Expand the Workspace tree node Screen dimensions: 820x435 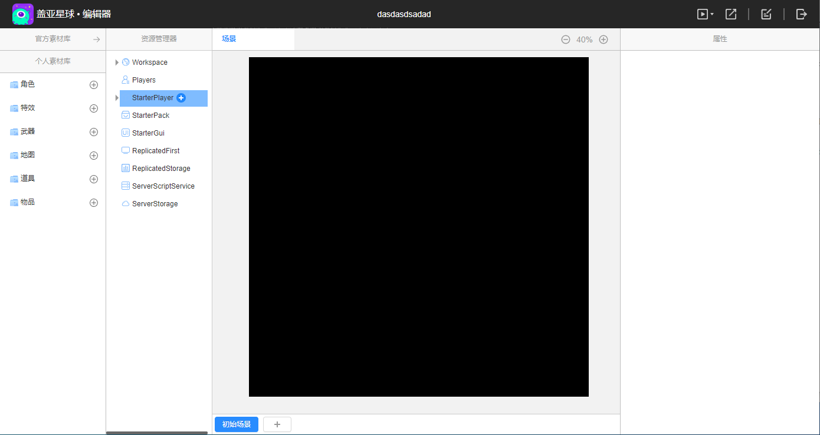[x=117, y=62]
